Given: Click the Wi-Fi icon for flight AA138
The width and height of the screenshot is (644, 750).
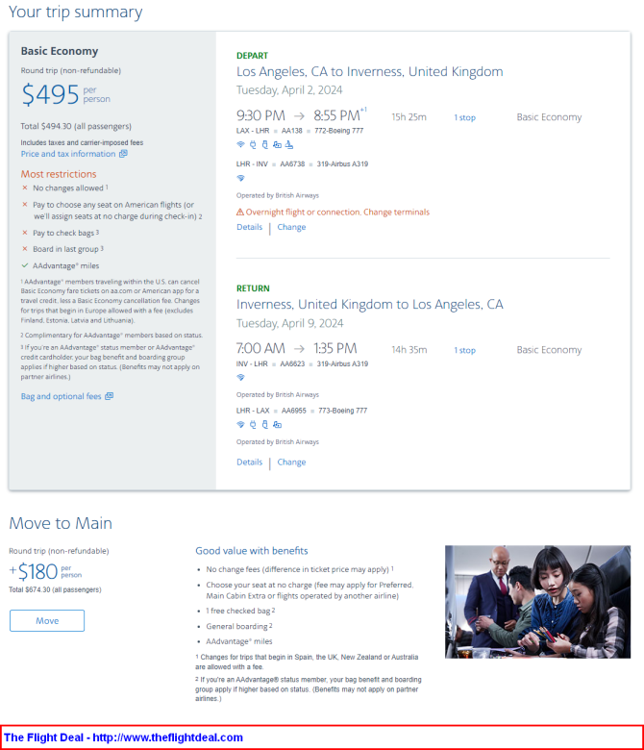Looking at the screenshot, I should click(x=240, y=144).
